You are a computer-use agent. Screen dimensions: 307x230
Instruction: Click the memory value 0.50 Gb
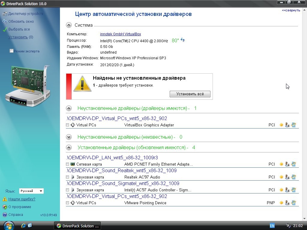[106, 46]
